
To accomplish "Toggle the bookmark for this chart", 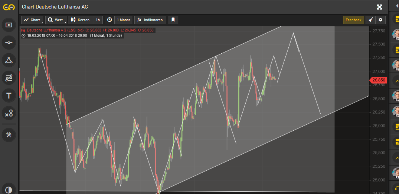I will 173,20.
